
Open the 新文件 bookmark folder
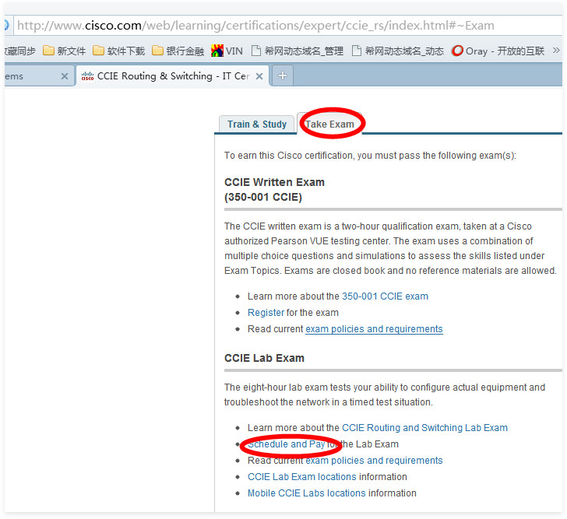(x=64, y=51)
